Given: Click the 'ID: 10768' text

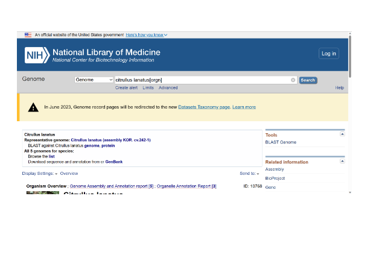Looking at the screenshot, I should [253, 186].
